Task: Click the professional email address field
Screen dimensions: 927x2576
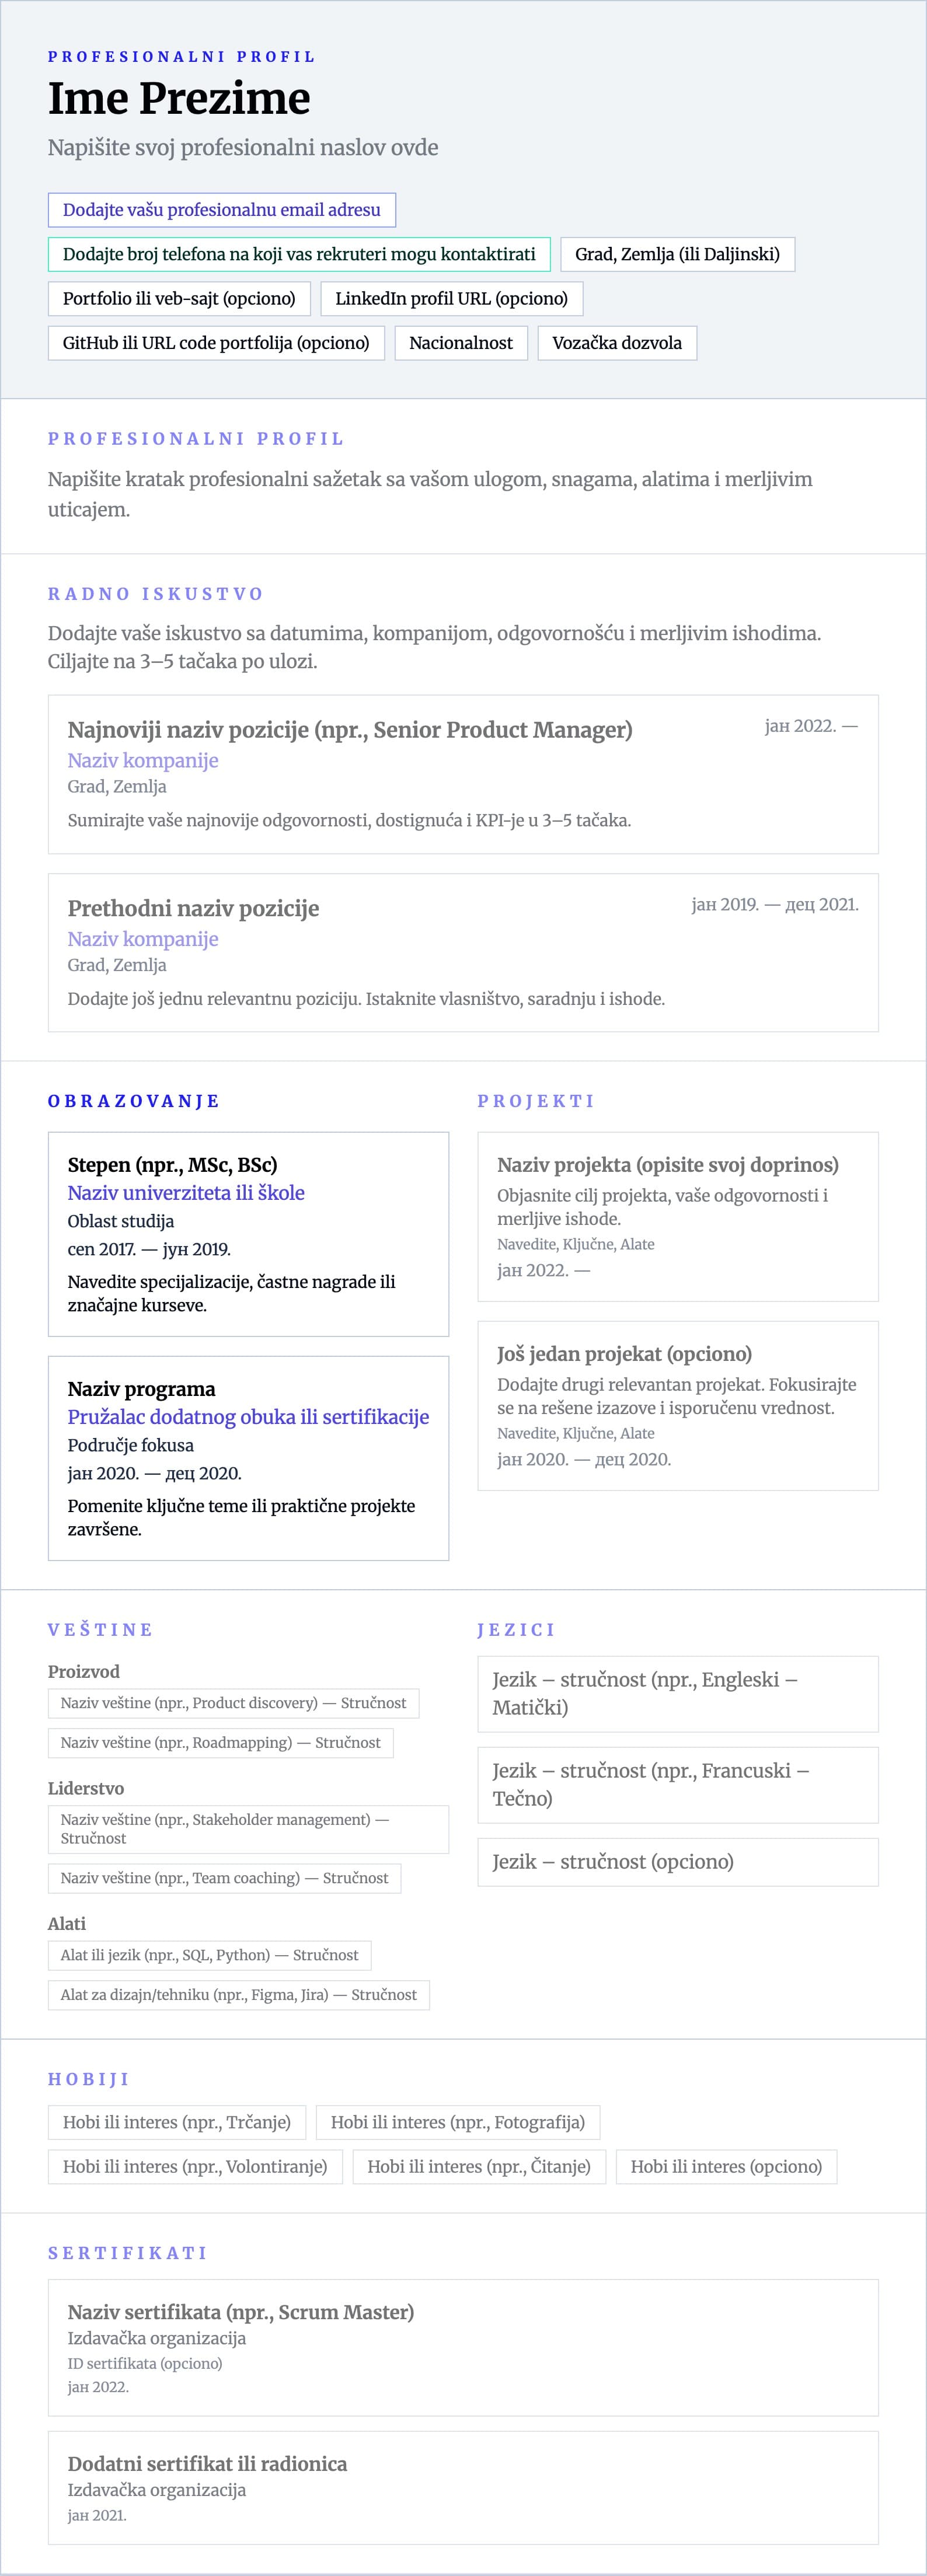Action: (x=221, y=210)
